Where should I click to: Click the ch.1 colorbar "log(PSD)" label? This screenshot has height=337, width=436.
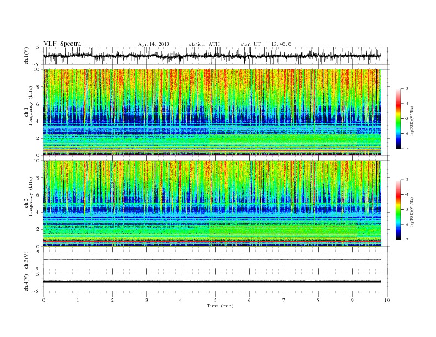tap(412, 121)
